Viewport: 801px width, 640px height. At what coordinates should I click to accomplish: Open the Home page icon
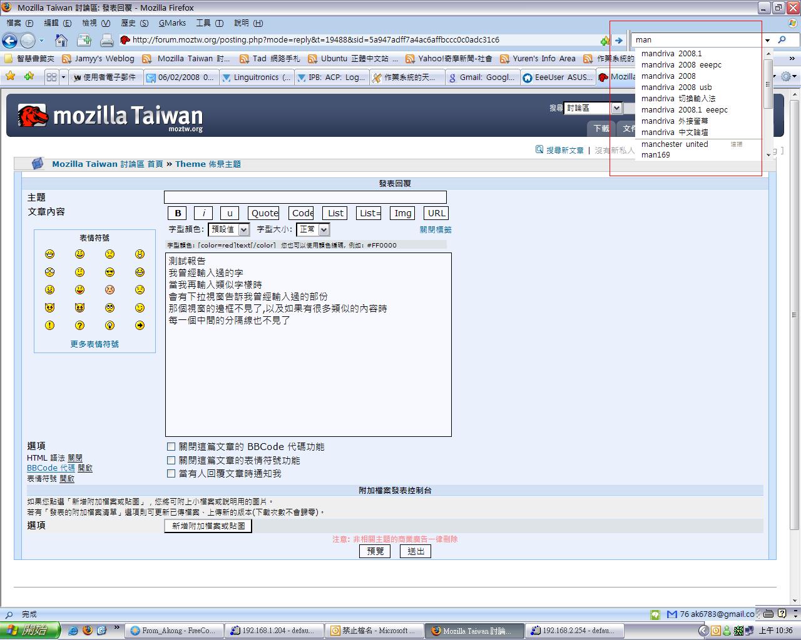[61, 41]
